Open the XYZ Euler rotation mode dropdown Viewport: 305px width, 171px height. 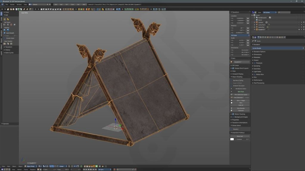click(x=240, y=35)
